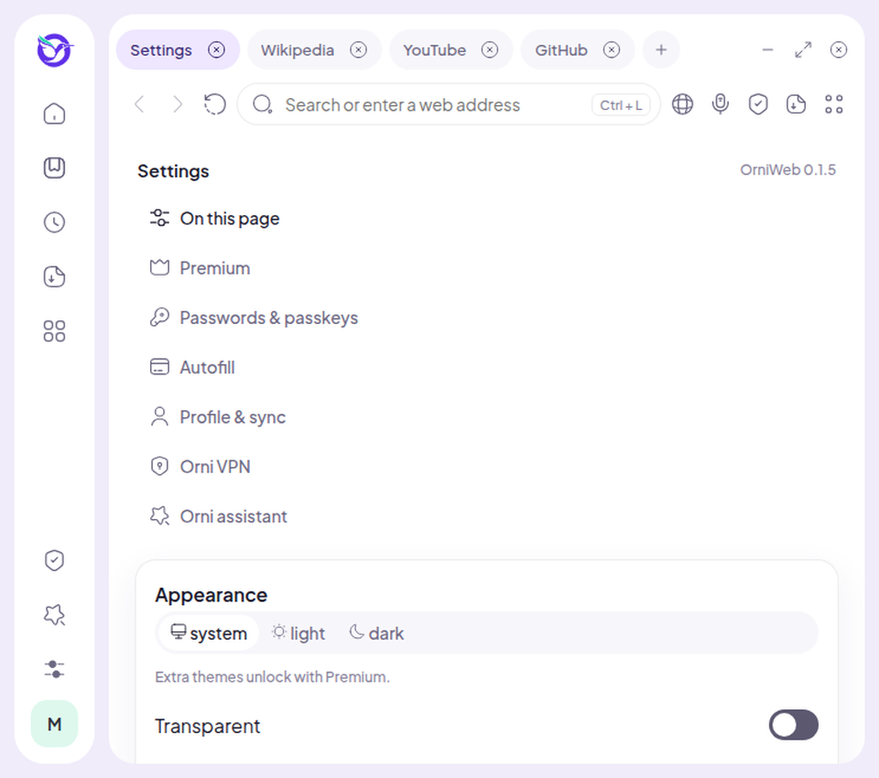Click the search magnifier icon in address bar
879x778 pixels.
click(262, 104)
